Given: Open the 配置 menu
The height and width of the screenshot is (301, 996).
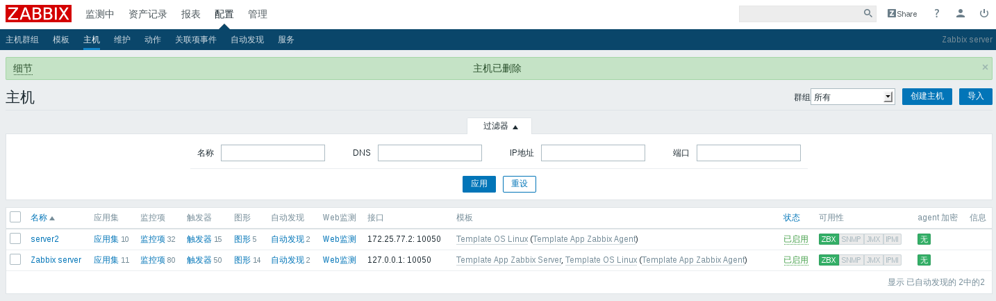Looking at the screenshot, I should (x=224, y=14).
